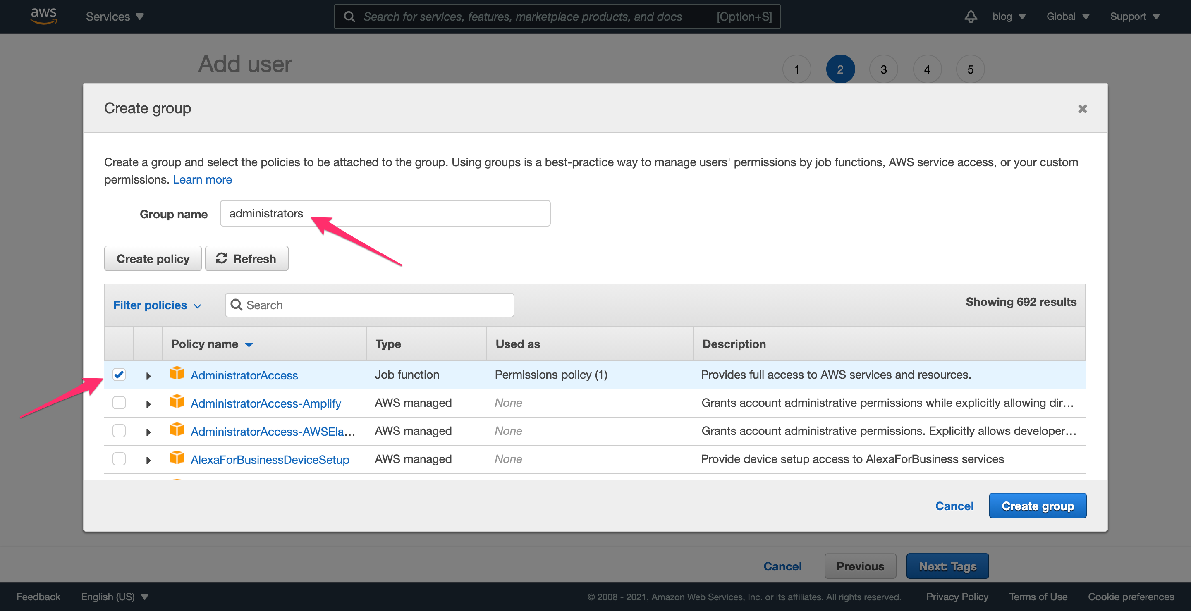Expand the AdministratorAccess policy row
1191x611 pixels.
148,376
